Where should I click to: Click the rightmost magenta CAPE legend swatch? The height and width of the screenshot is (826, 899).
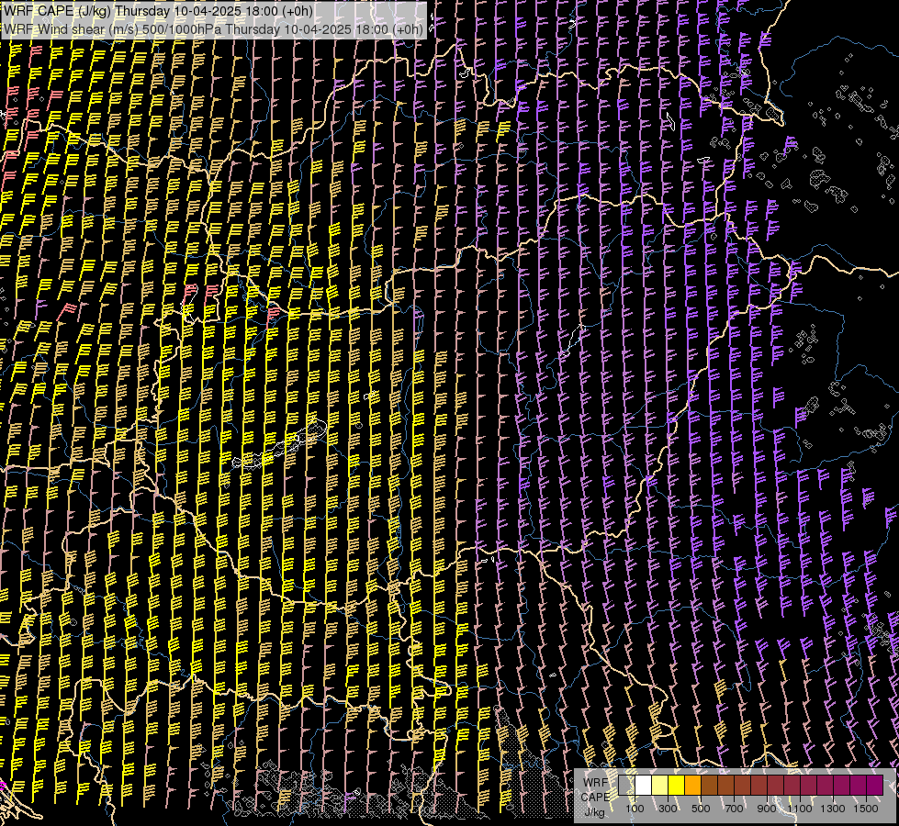[x=874, y=786]
